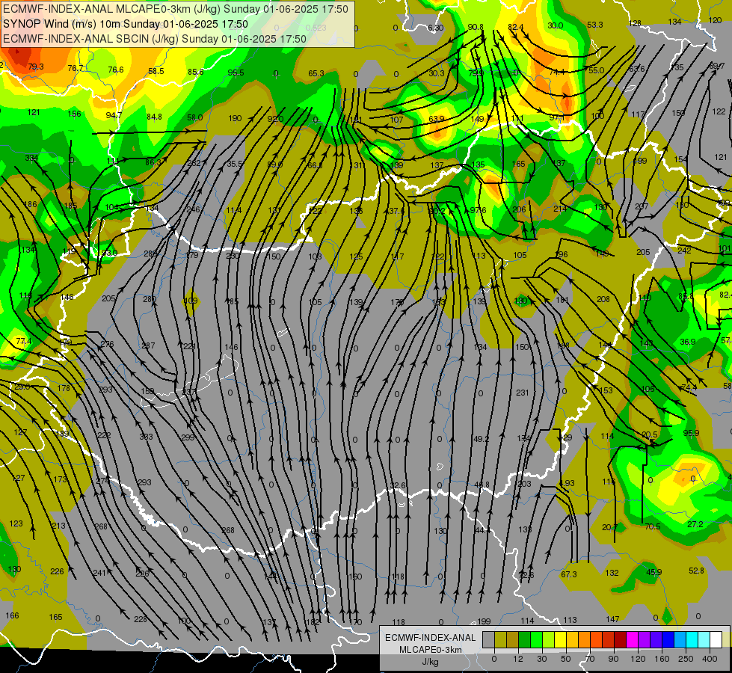
Task: Click the map value '6.30'
Action: [436, 28]
